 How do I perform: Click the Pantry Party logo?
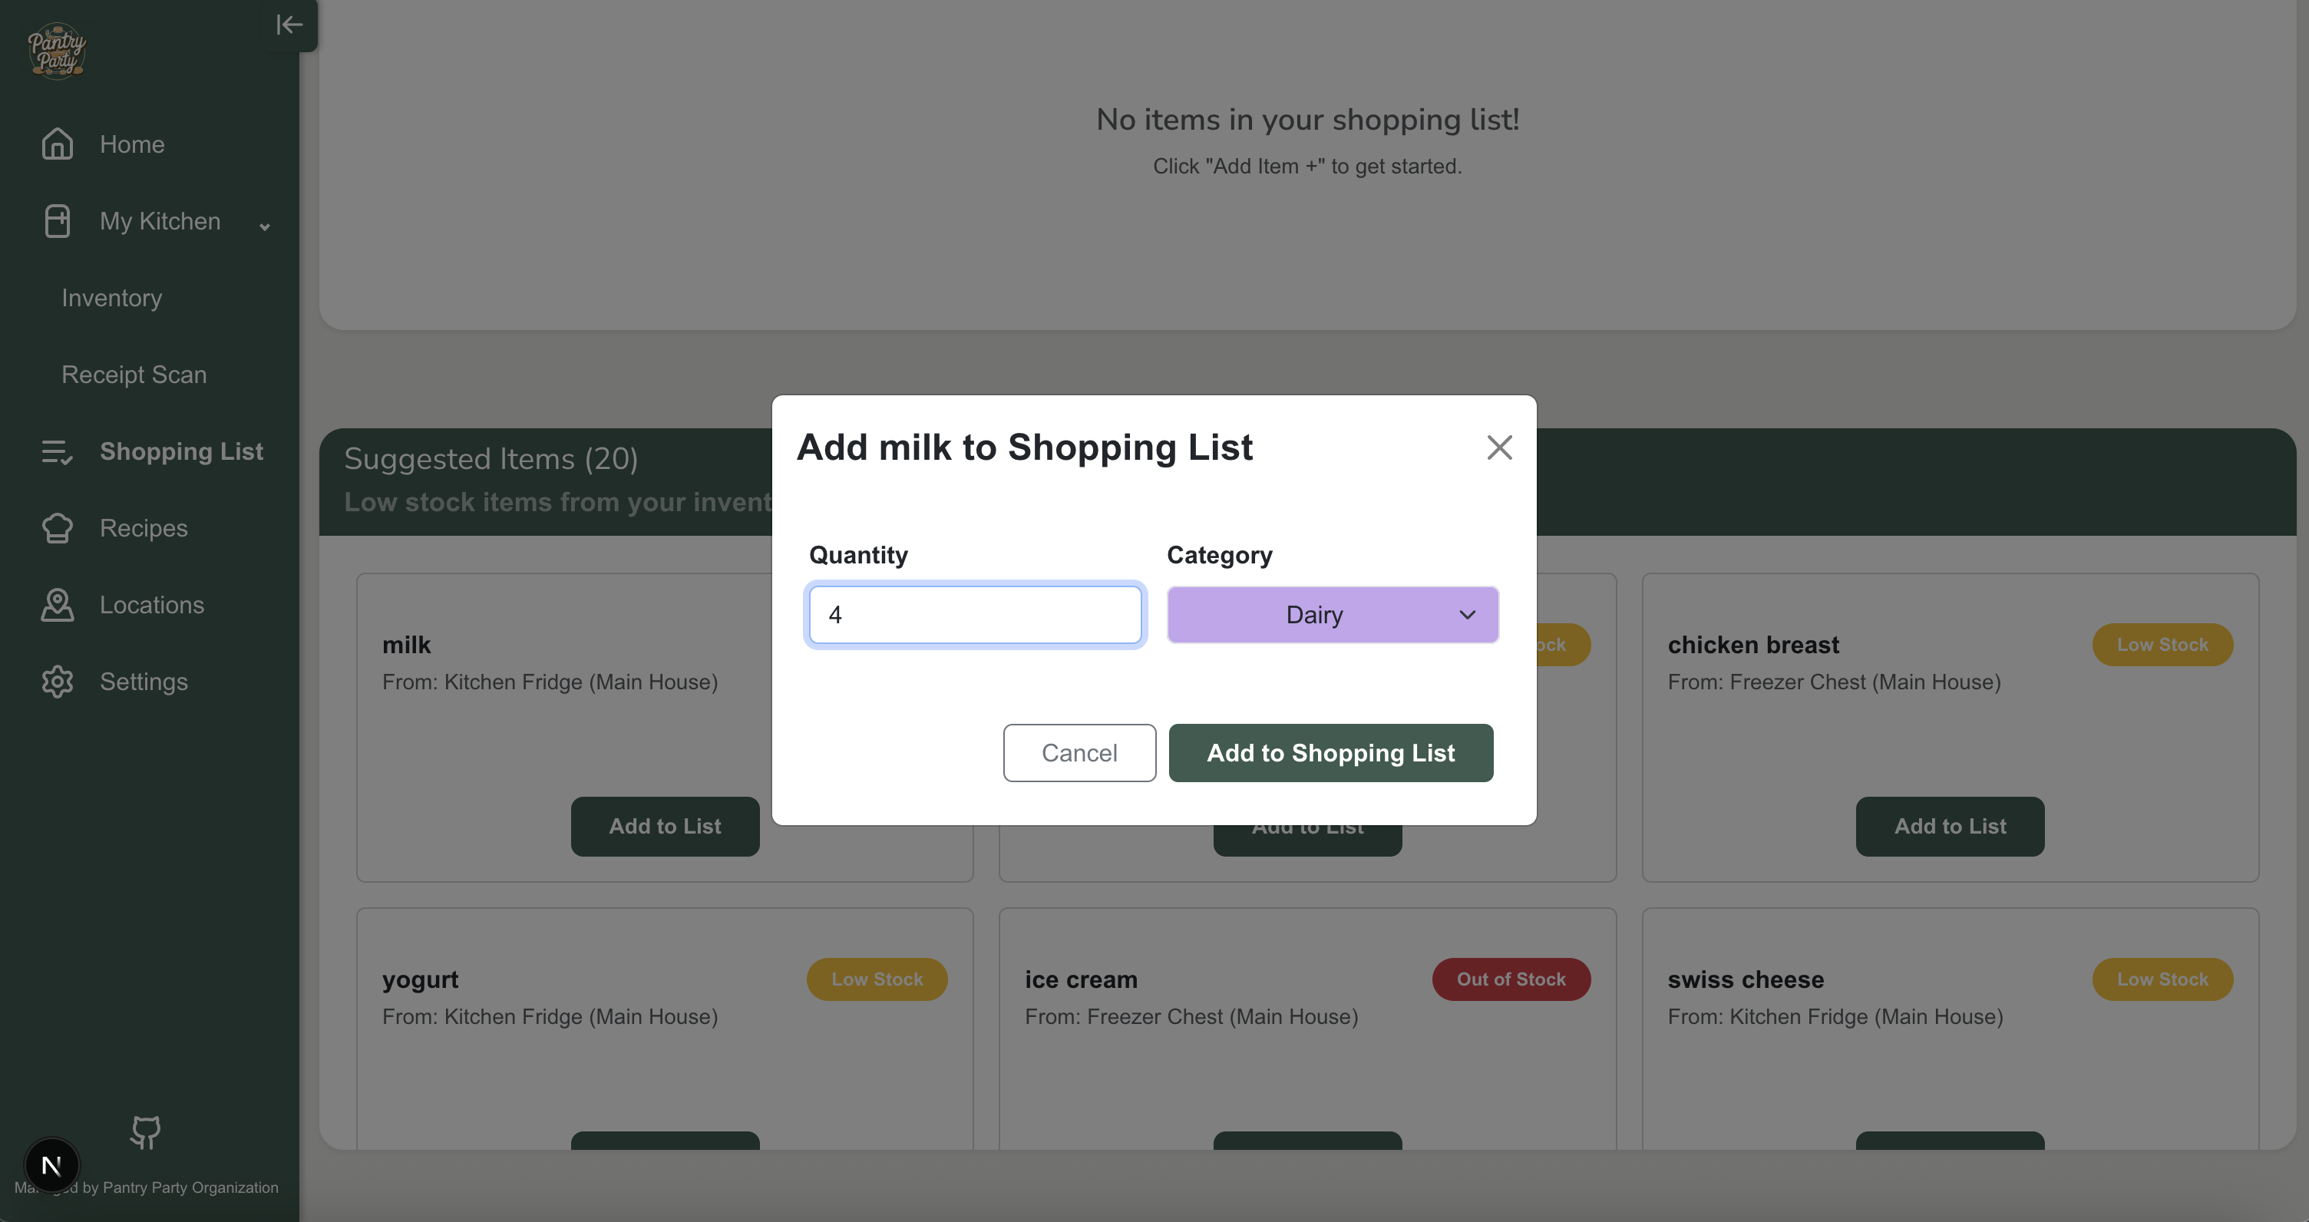pyautogui.click(x=57, y=50)
